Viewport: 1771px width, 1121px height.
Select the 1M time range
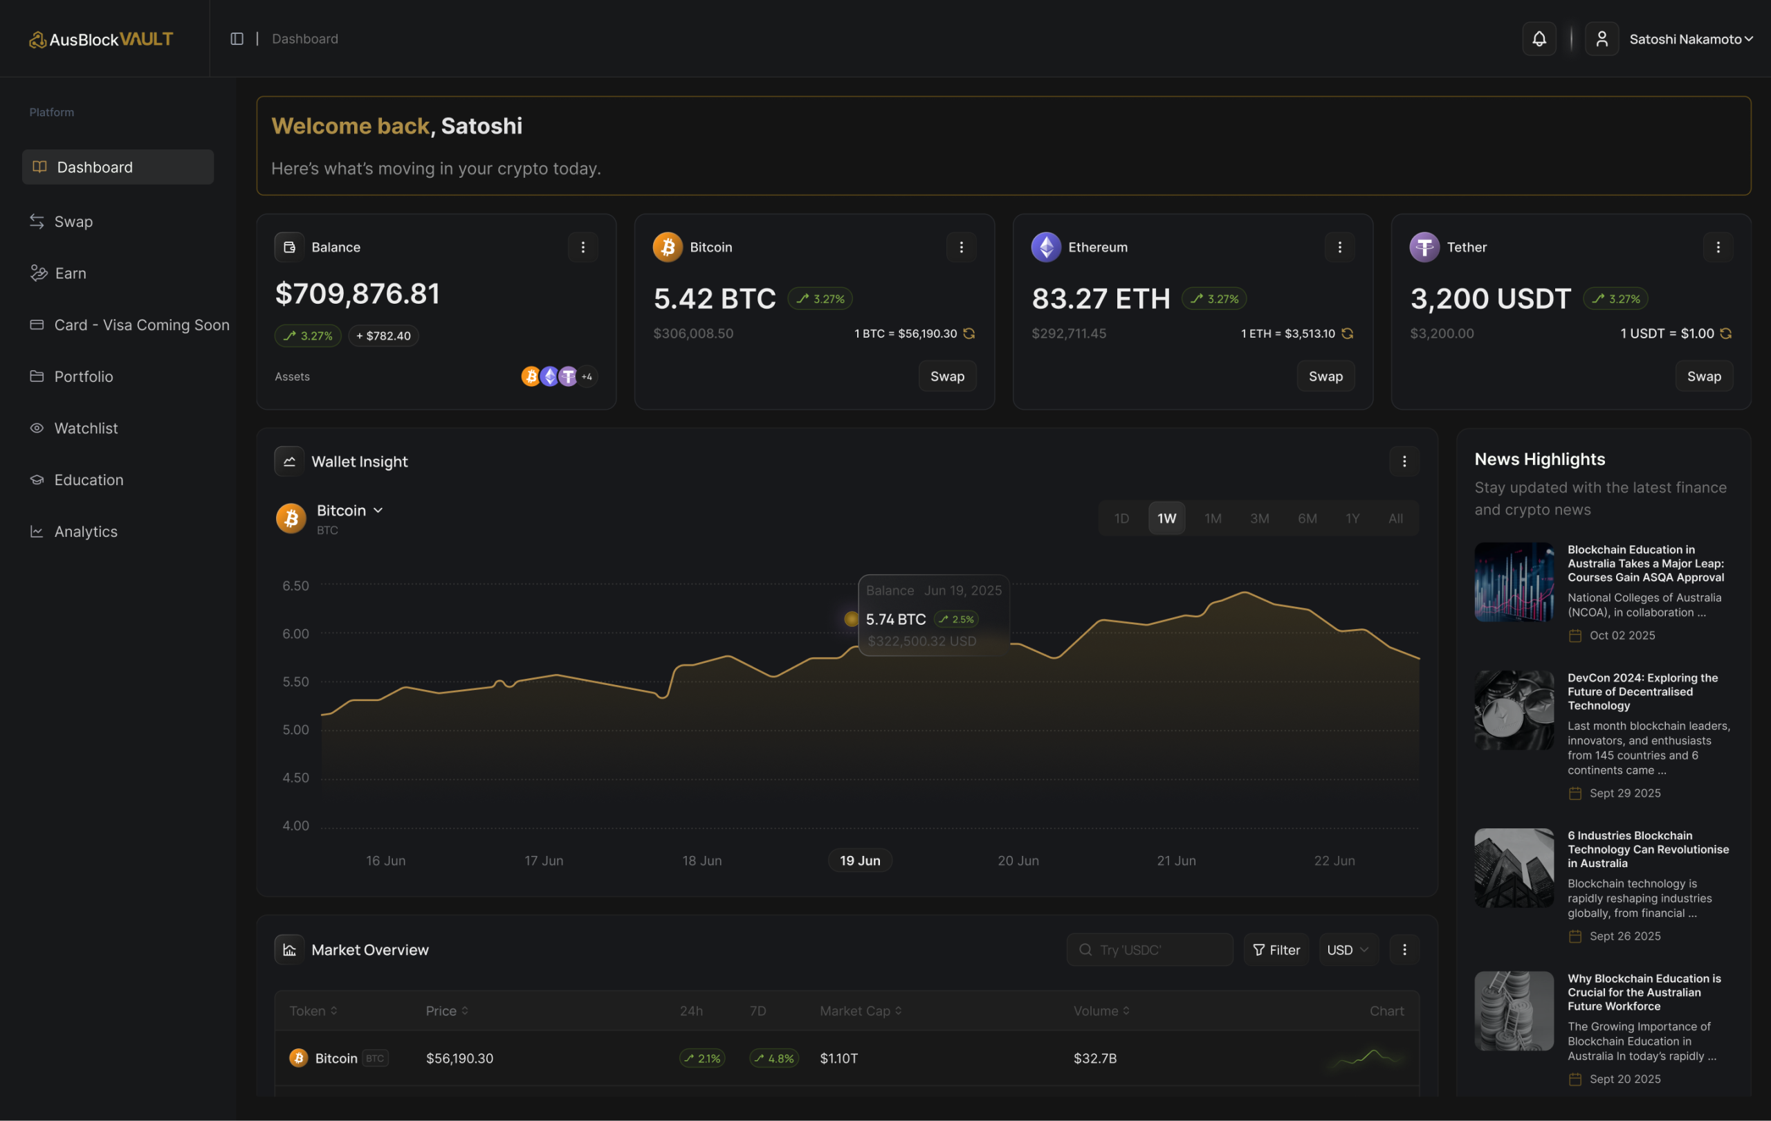point(1212,518)
